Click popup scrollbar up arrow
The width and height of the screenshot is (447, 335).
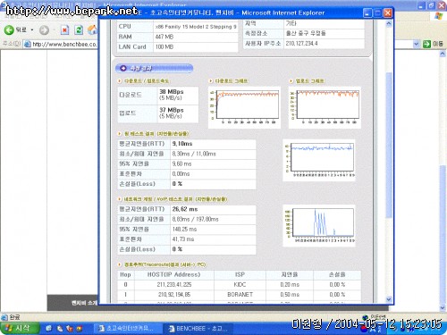click(389, 23)
